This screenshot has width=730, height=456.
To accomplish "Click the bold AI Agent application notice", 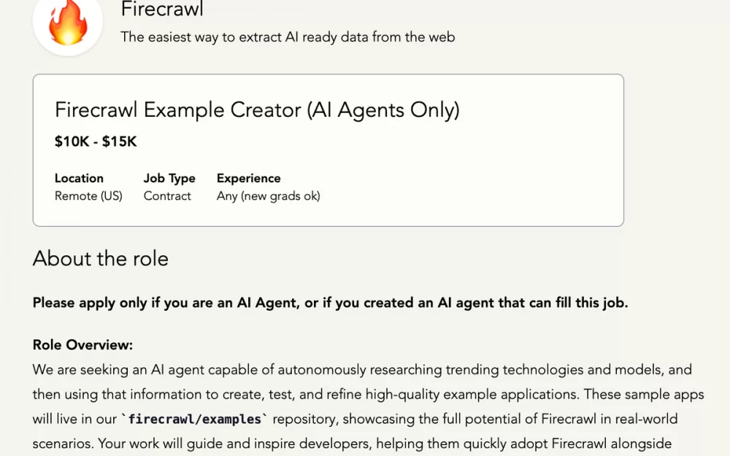I will point(330,303).
